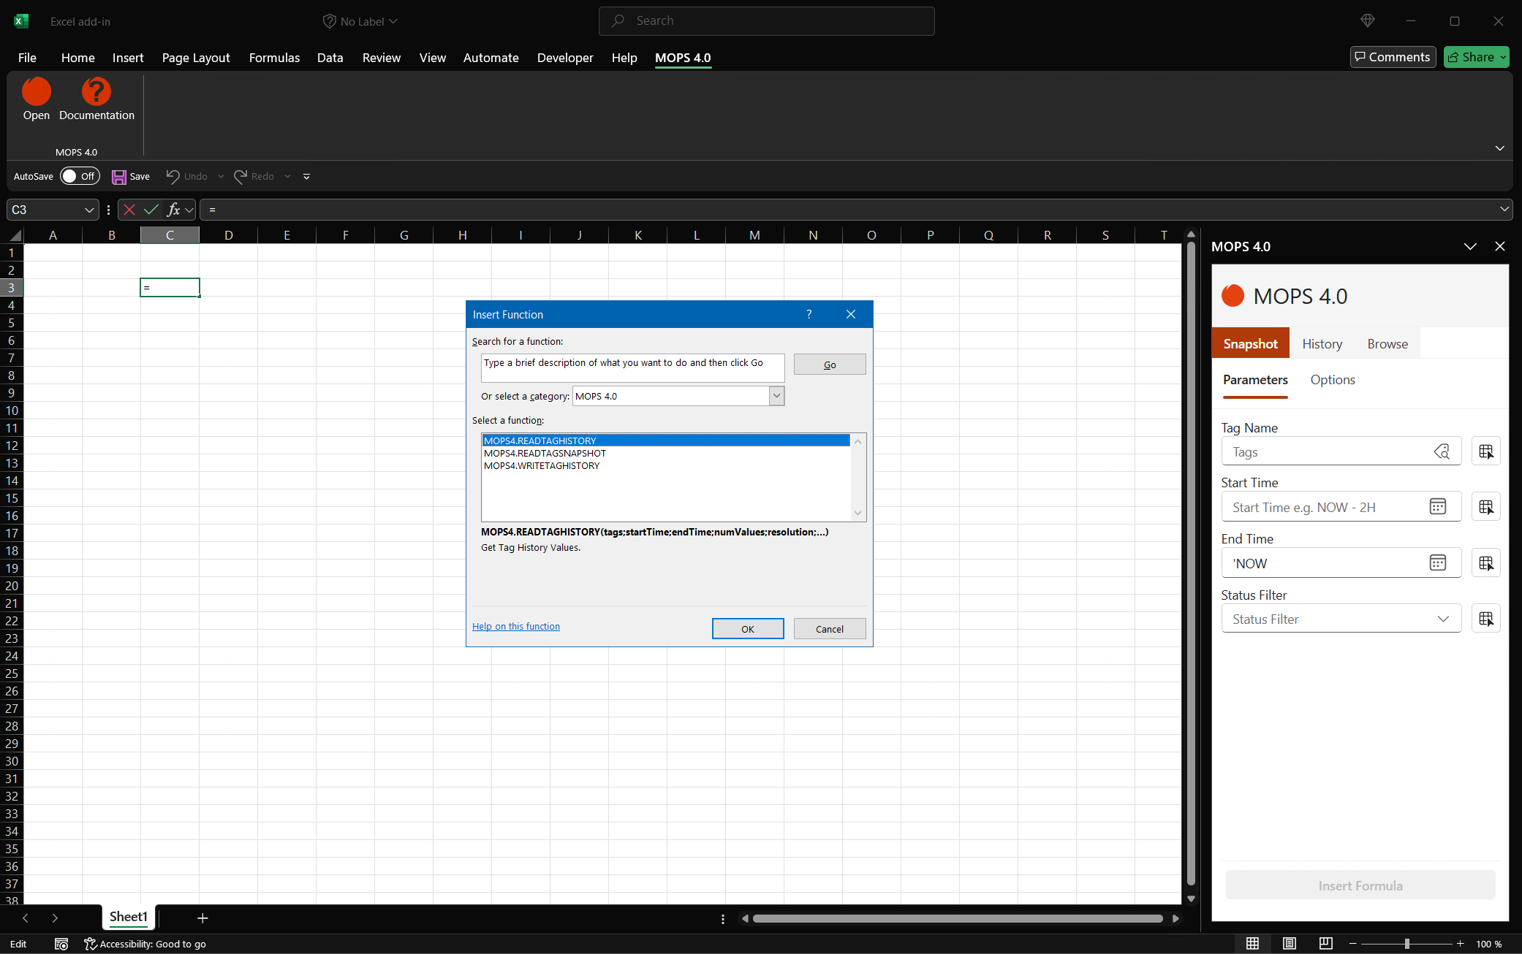Open 'Help on this function' link

click(x=516, y=626)
